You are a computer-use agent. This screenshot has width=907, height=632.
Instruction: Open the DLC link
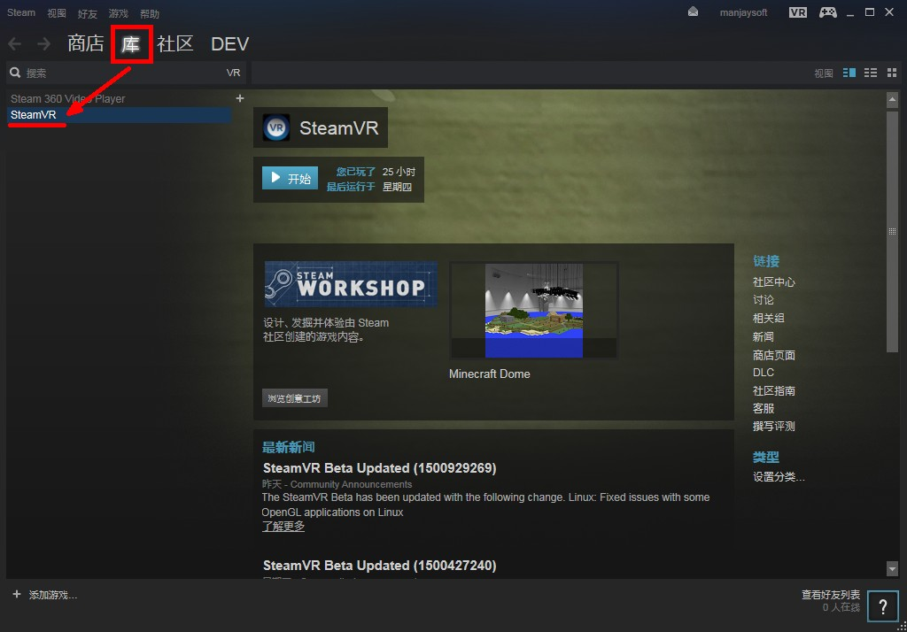[x=763, y=373]
